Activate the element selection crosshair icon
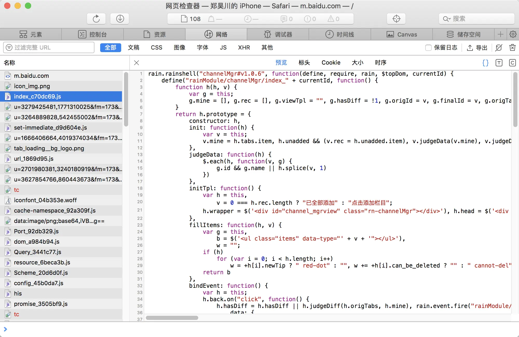 396,19
